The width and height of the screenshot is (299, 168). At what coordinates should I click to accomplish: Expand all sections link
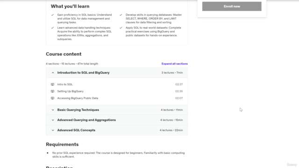pos(174,64)
